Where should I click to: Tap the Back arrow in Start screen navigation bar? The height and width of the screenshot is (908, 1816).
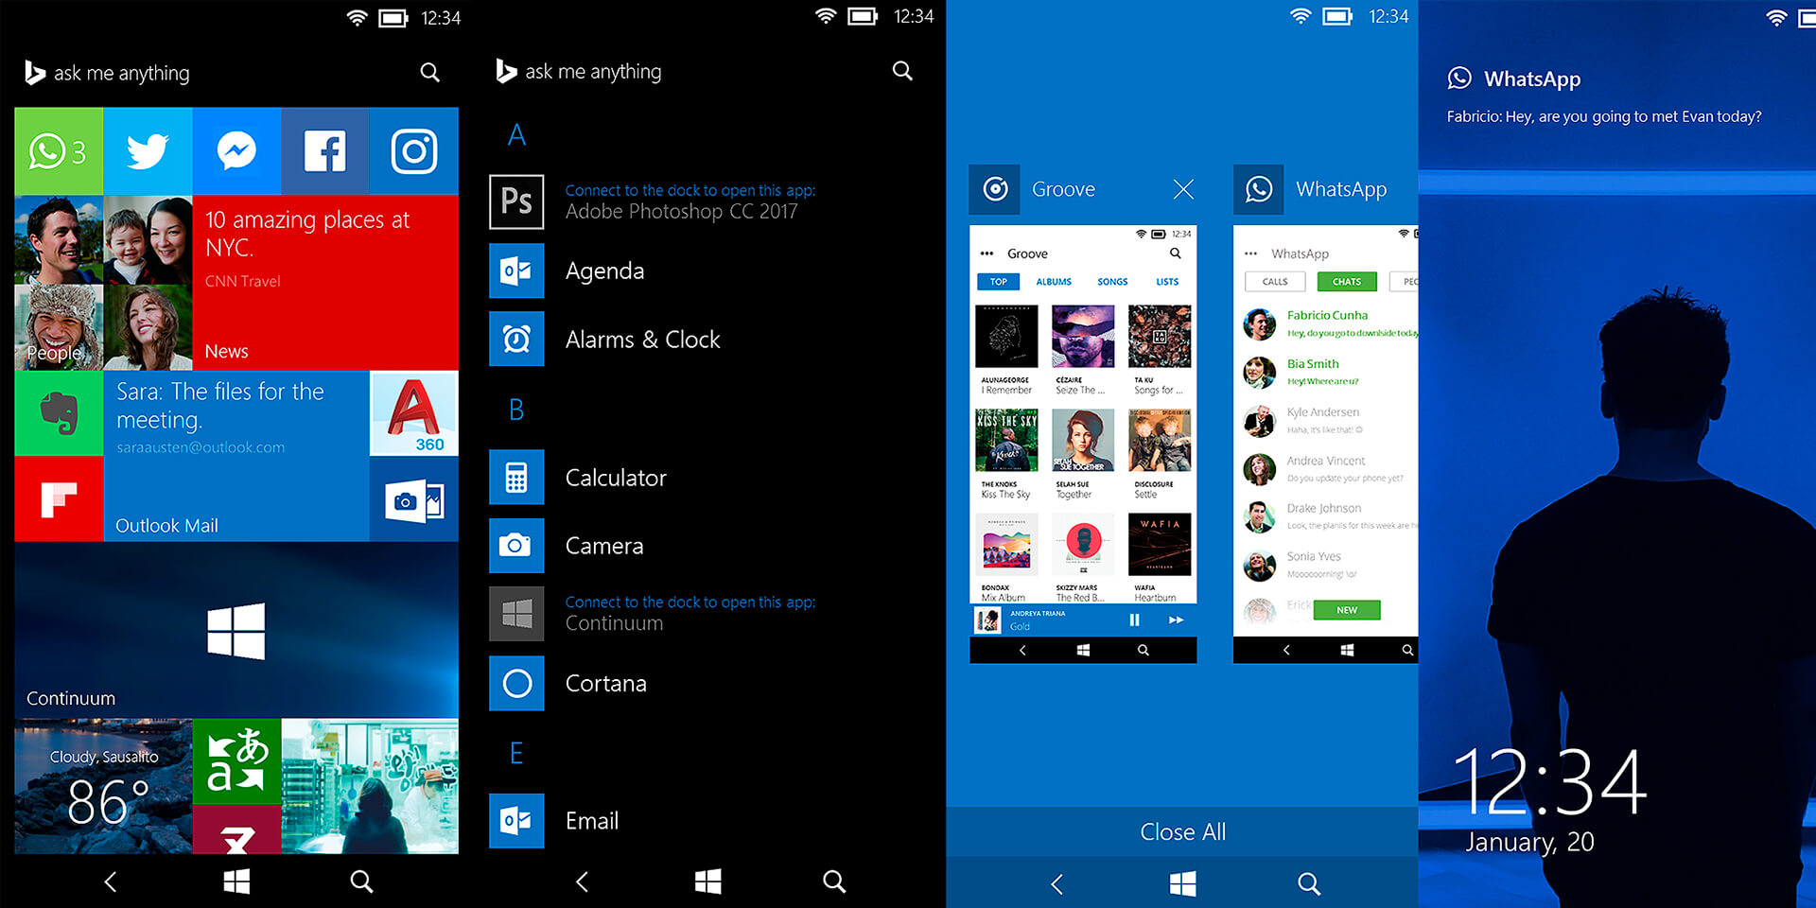111,882
